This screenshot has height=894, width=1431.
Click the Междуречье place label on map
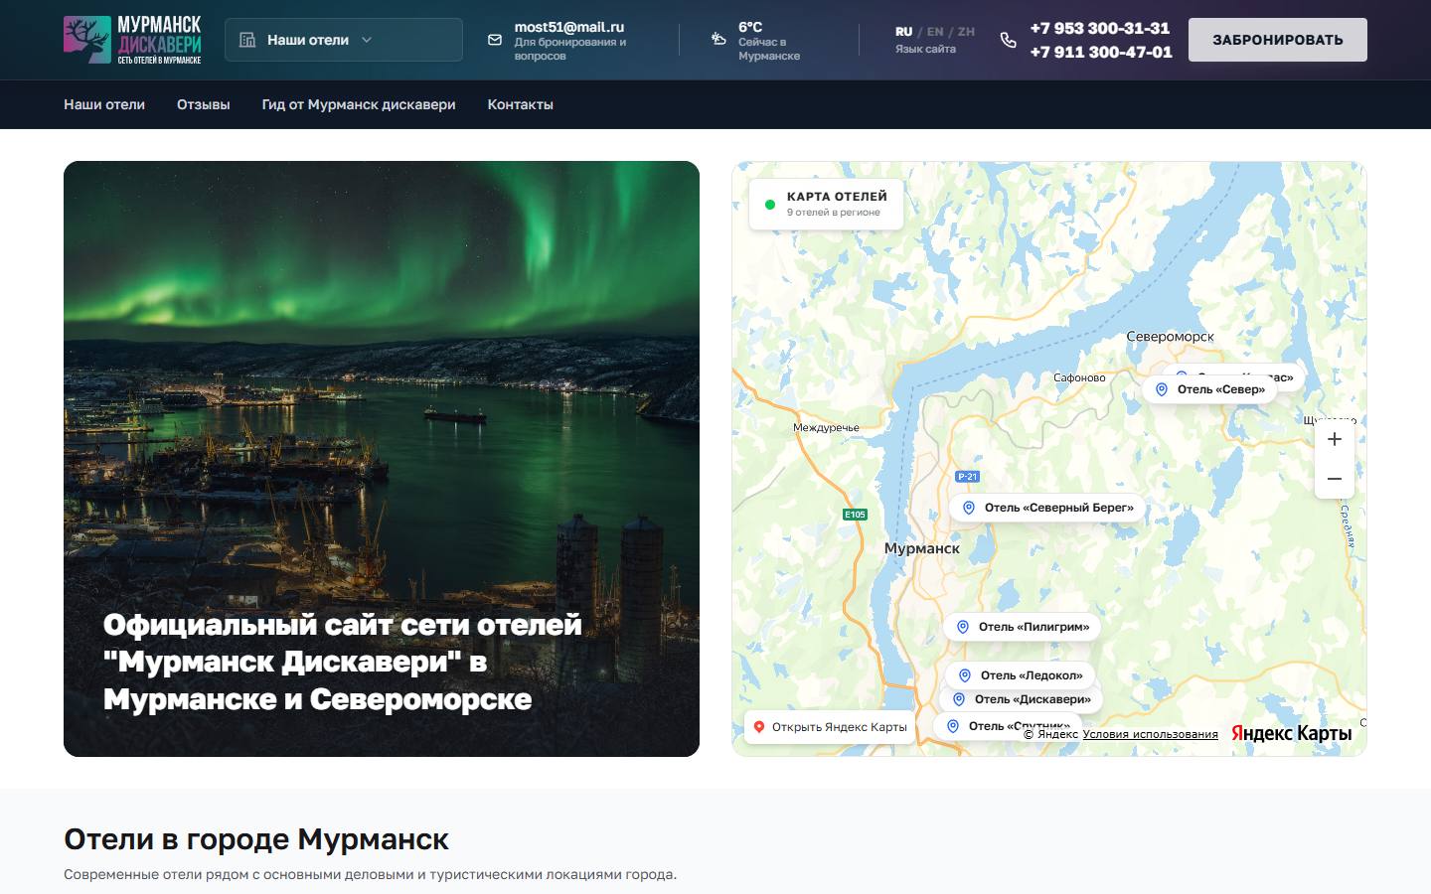coord(826,428)
